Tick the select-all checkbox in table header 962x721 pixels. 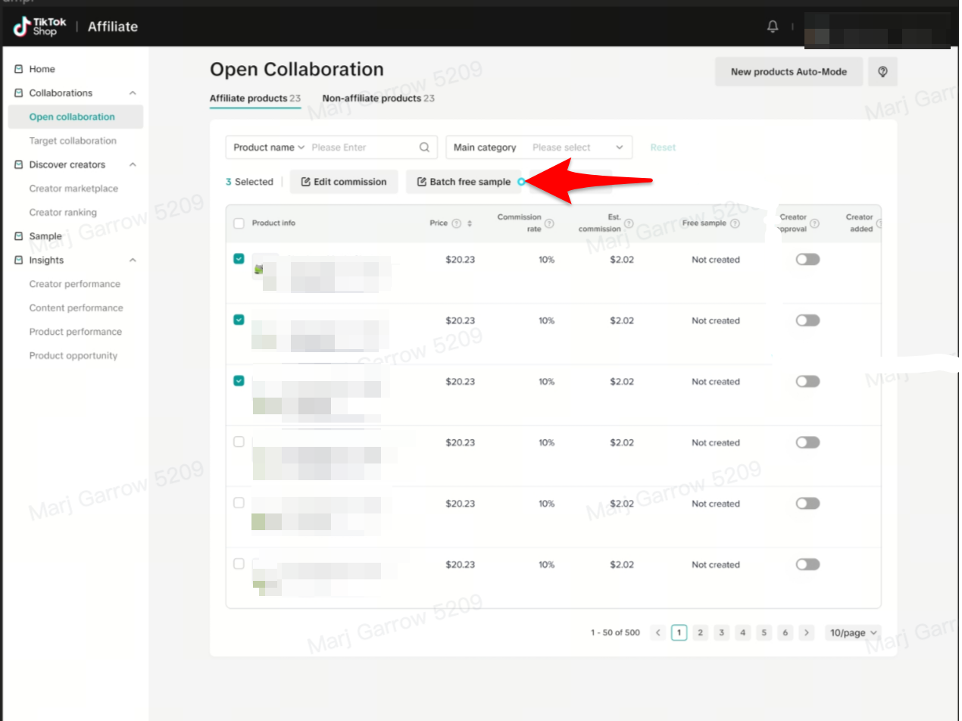click(x=239, y=223)
